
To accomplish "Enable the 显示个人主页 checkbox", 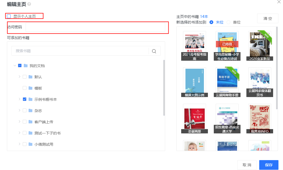I will pos(9,16).
